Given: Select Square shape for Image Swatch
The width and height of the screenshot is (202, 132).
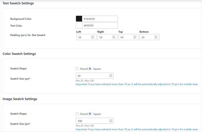Looking at the screenshot, I should pyautogui.click(x=90, y=114).
